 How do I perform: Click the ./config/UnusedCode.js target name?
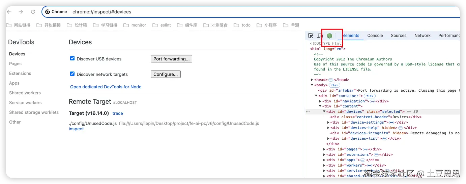tap(93, 123)
